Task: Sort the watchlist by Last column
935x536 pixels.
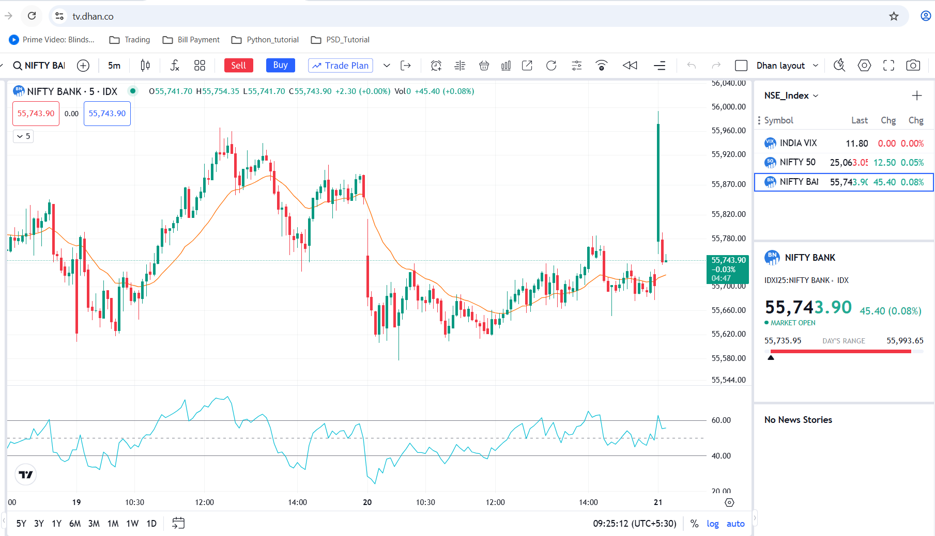Action: (860, 120)
